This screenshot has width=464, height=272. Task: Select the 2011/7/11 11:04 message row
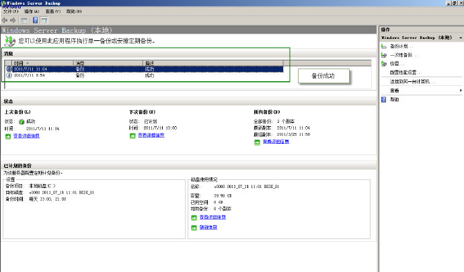144,69
